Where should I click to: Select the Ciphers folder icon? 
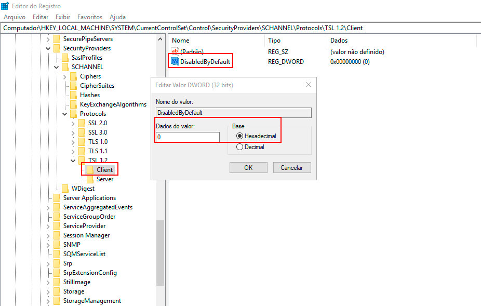click(73, 76)
